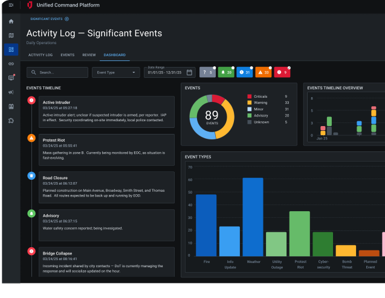Screen dimensions: 385x298
Task: Toggle the gray Unknown filter chip
Action: (207, 72)
